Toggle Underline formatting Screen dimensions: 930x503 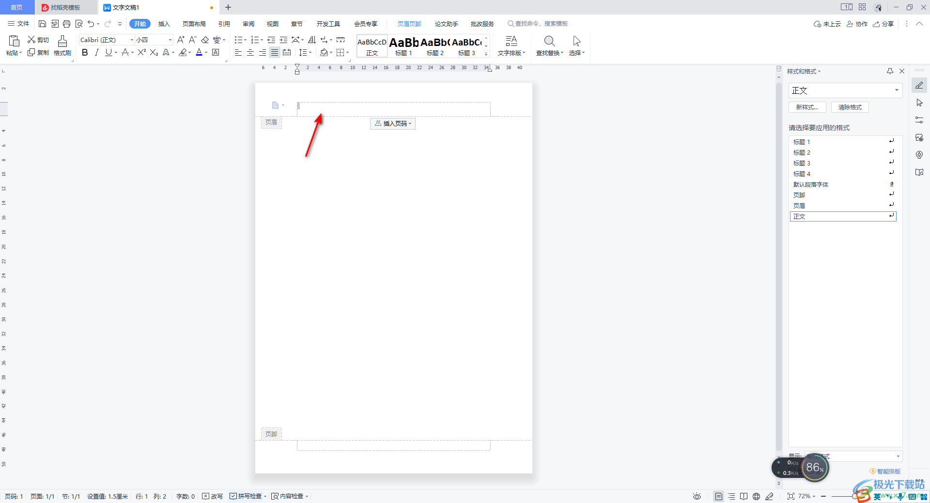coord(108,52)
